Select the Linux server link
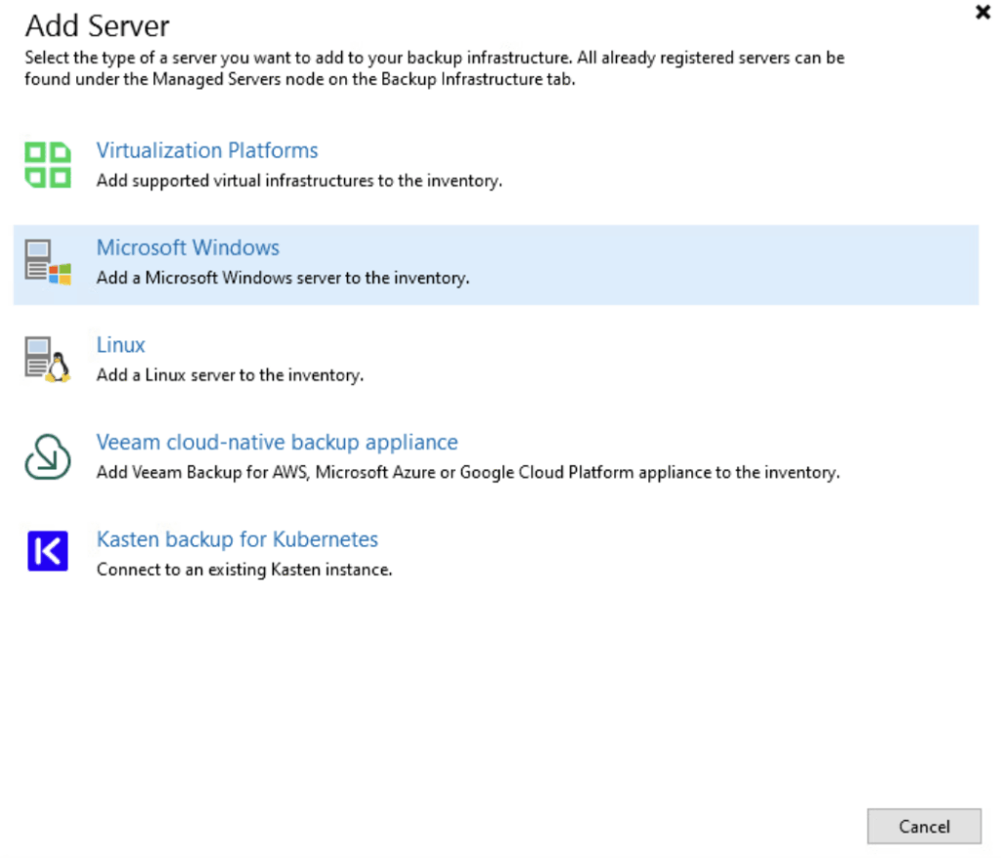The image size is (1001, 858). point(120,345)
